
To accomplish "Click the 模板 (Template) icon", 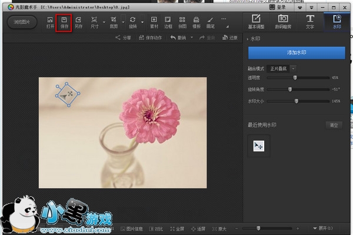I will [x=197, y=22].
